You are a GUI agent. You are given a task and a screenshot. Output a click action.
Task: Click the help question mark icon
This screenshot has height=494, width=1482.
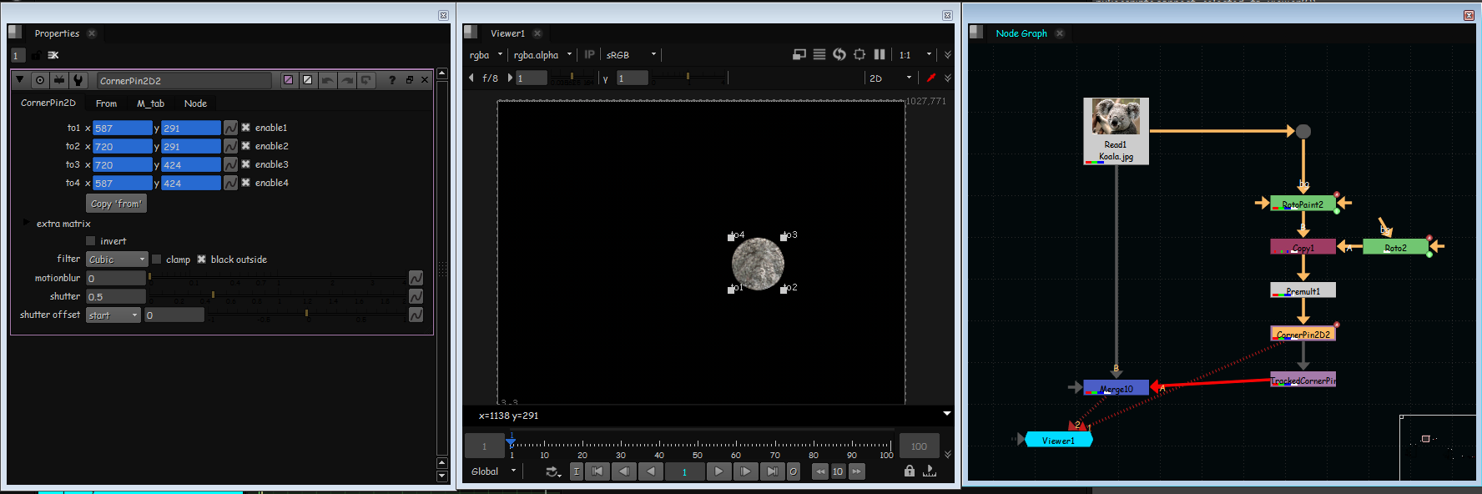[391, 80]
